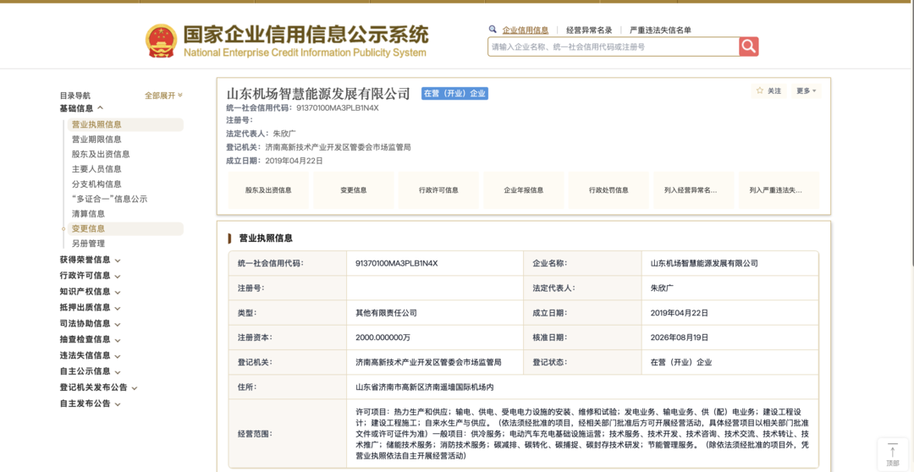This screenshot has width=914, height=472.
Task: Expand 司法协助信息 section
Action: [x=90, y=323]
